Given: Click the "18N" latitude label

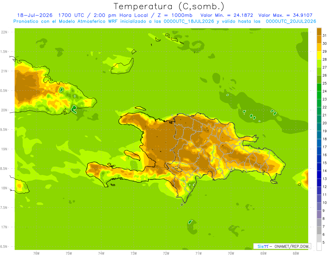Looking at the screenshot, I should click(x=4, y=188).
